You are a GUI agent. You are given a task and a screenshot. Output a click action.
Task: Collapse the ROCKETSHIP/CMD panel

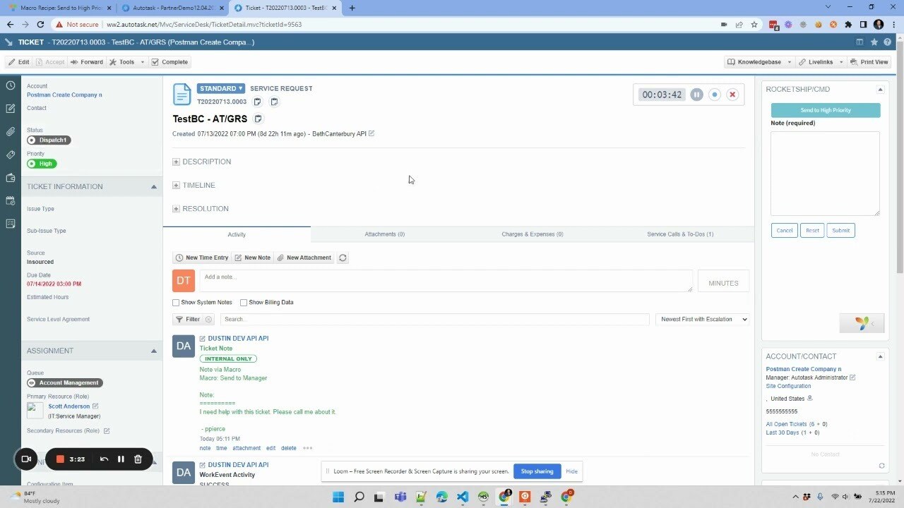(880, 90)
